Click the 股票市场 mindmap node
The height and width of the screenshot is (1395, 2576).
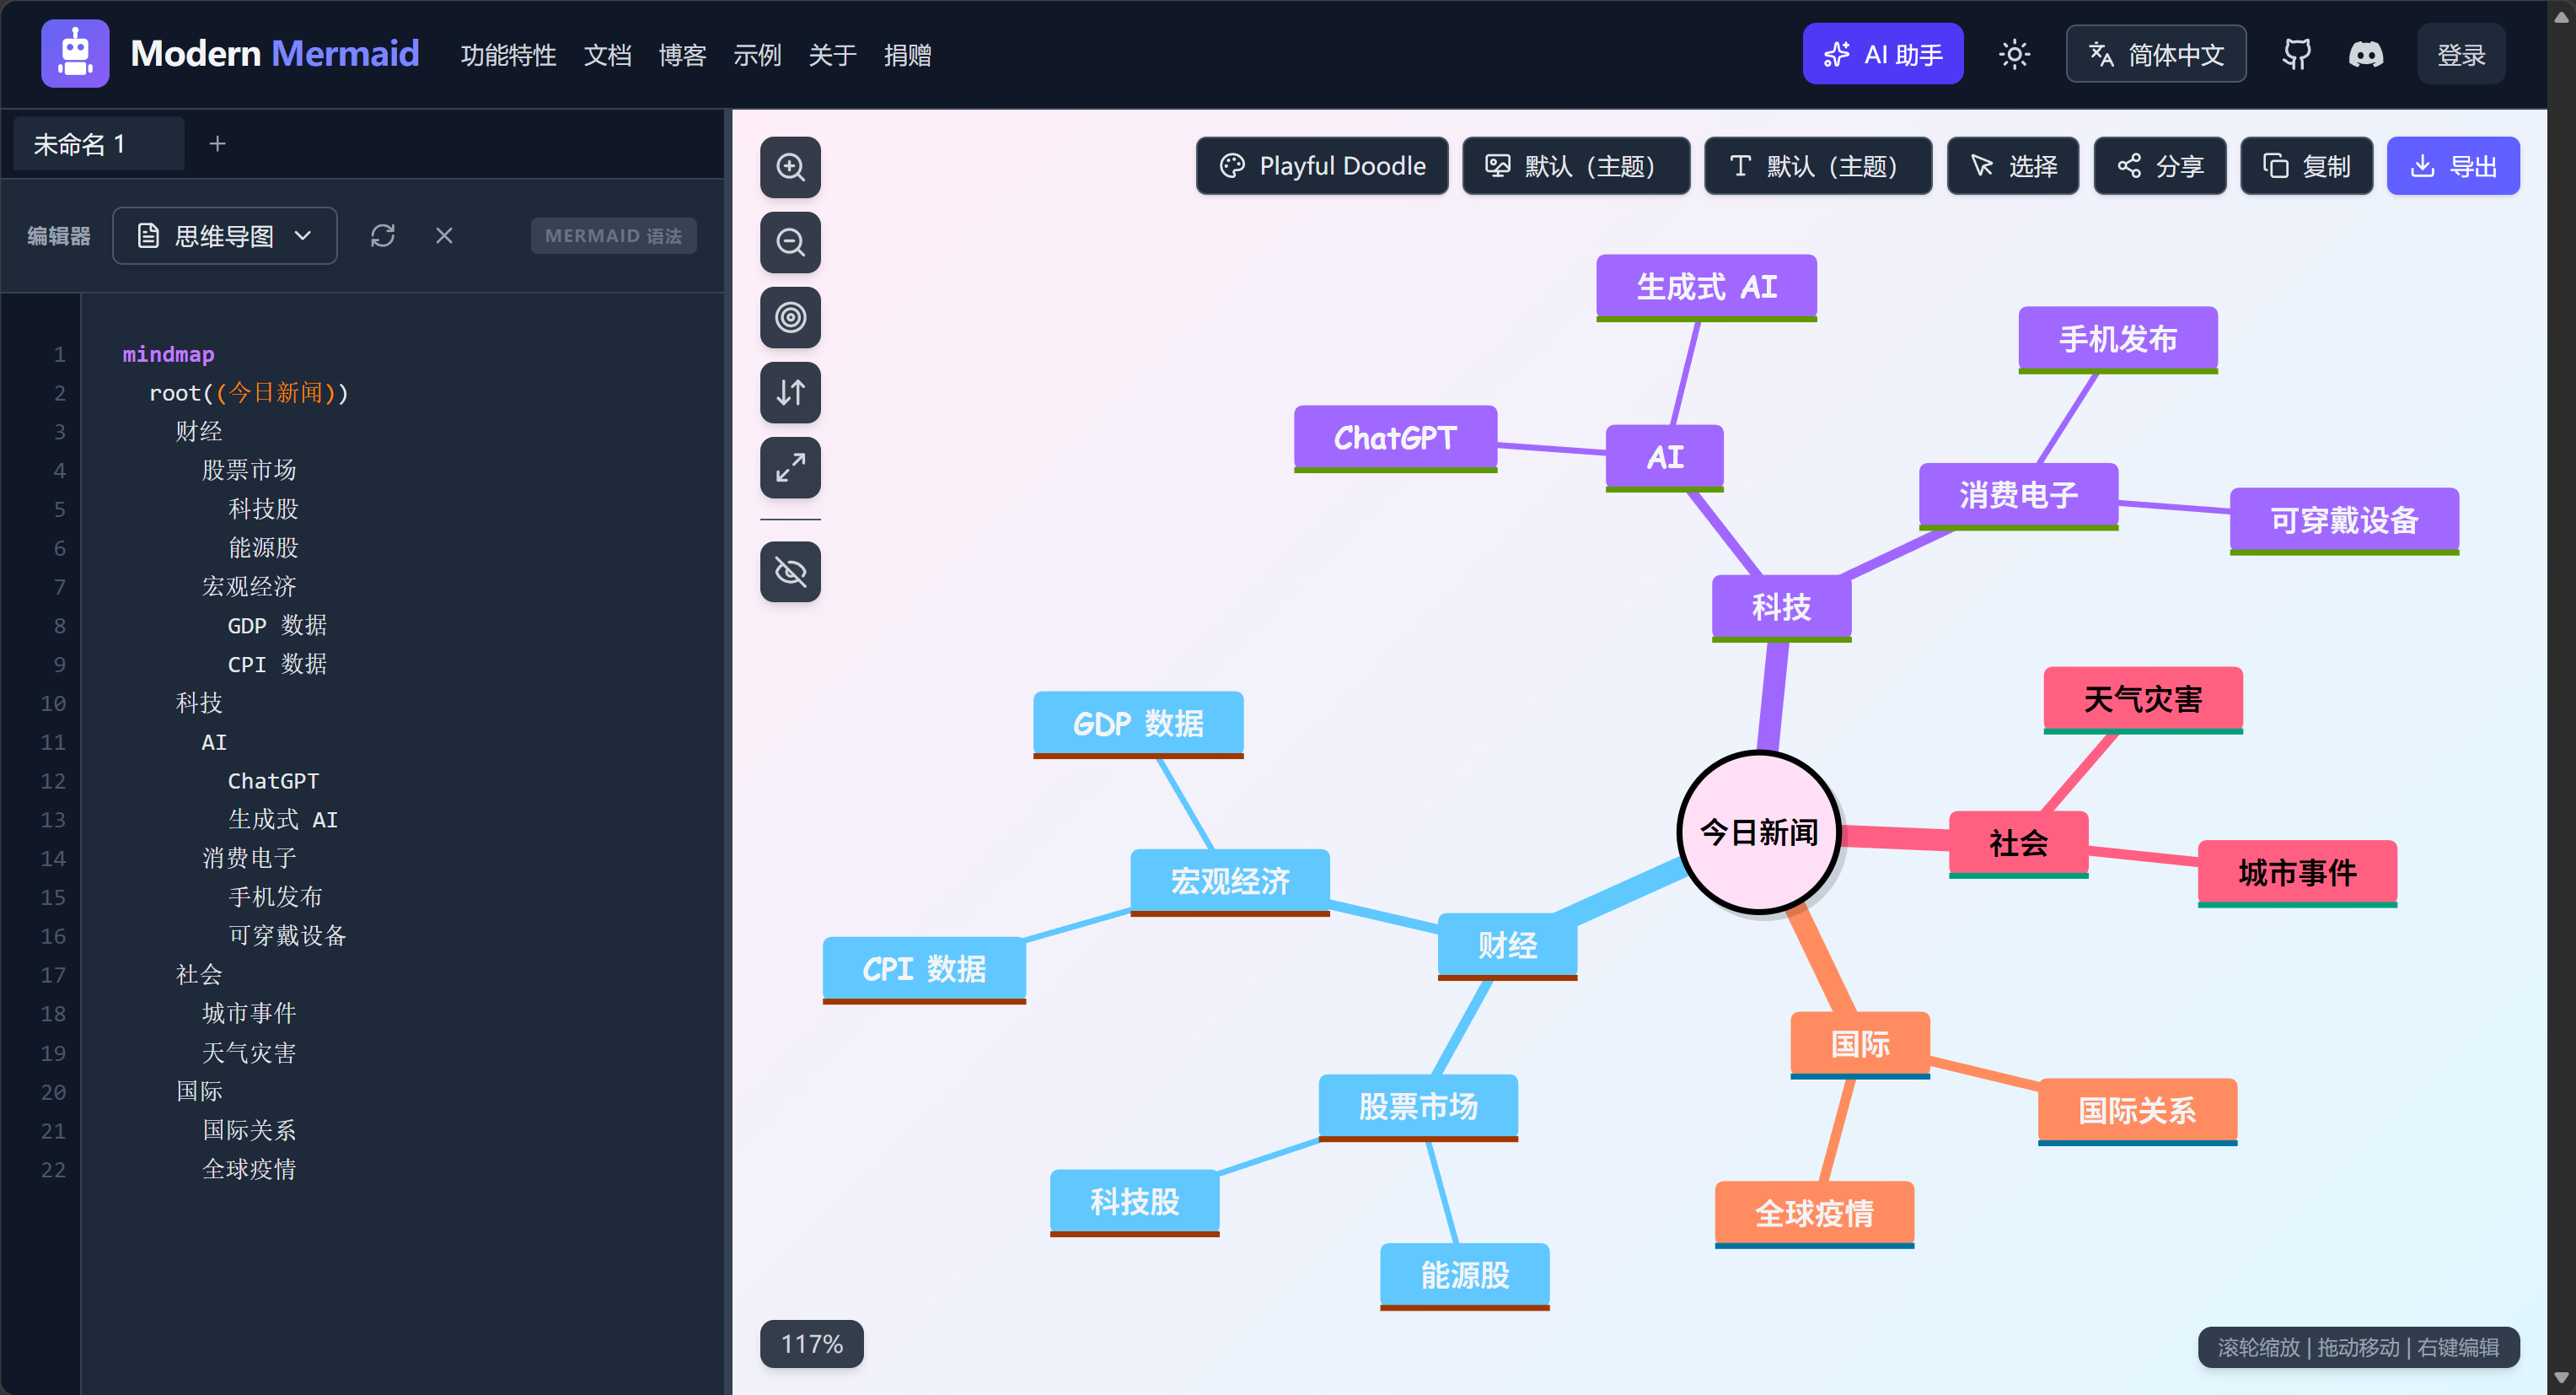[1418, 1107]
